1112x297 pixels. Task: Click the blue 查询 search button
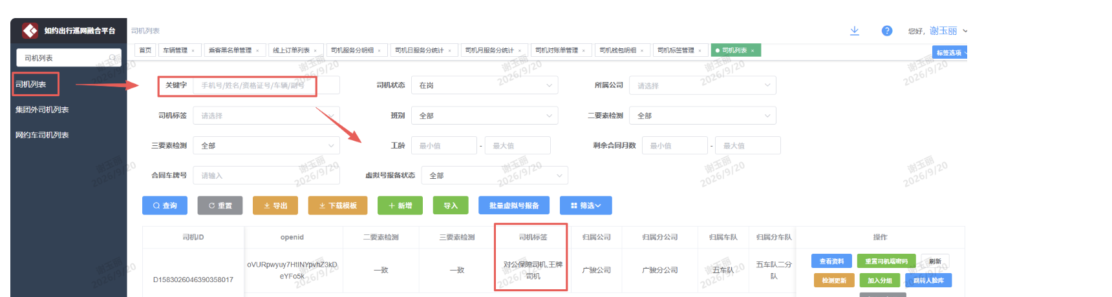[x=165, y=205]
